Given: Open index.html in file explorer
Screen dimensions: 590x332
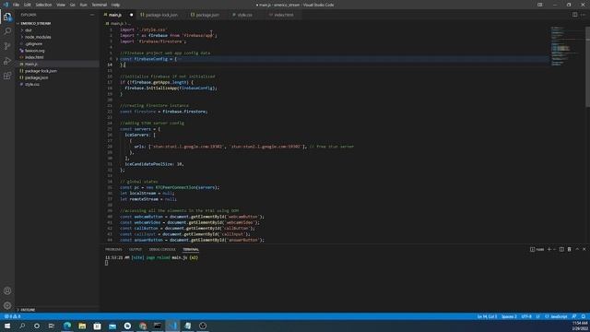Looking at the screenshot, I should click(34, 57).
